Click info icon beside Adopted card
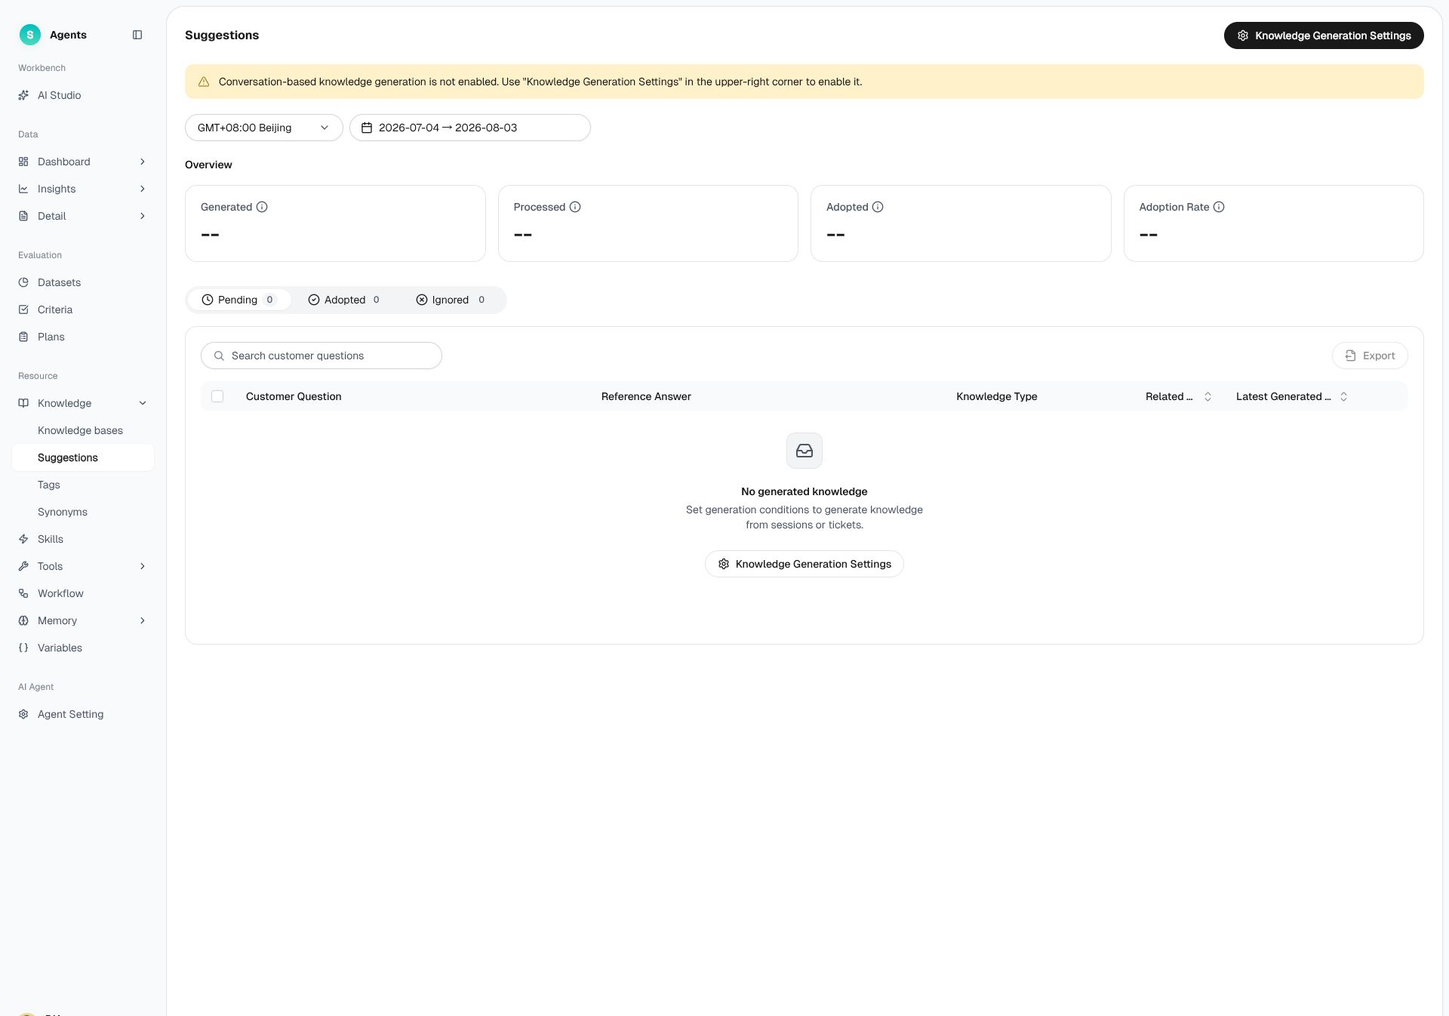The image size is (1449, 1016). click(x=878, y=207)
